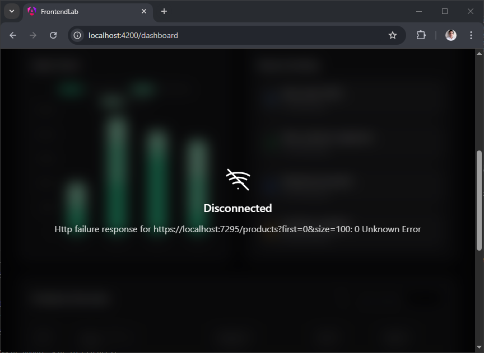Reload the dashboard page
Screen dimensions: 484x353
53,35
